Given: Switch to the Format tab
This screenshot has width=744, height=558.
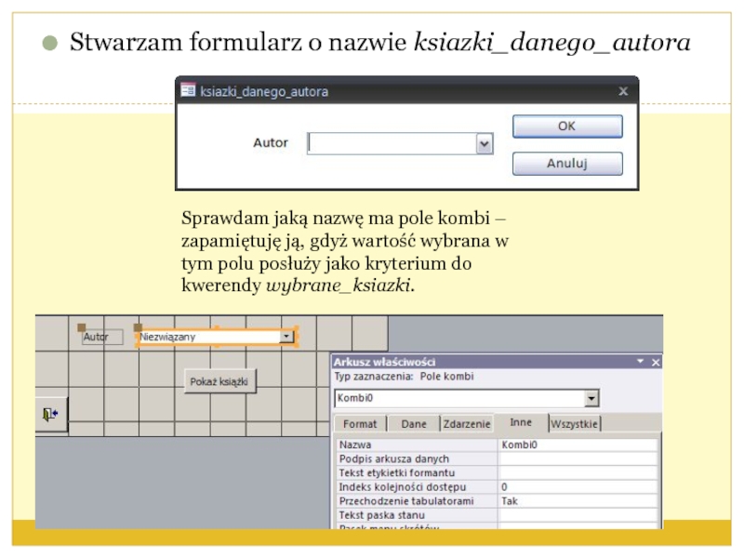Looking at the screenshot, I should (360, 424).
